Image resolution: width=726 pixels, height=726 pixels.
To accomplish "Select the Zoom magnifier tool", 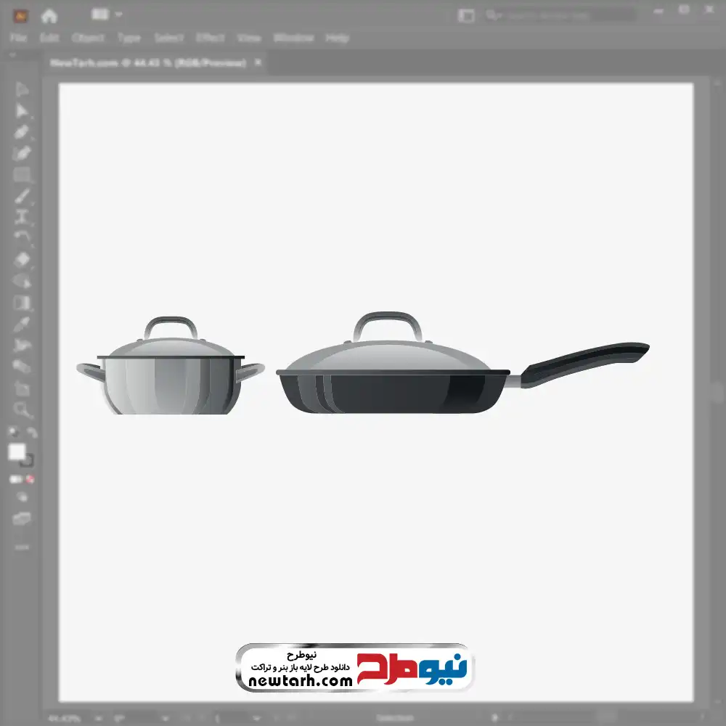I will [x=22, y=410].
